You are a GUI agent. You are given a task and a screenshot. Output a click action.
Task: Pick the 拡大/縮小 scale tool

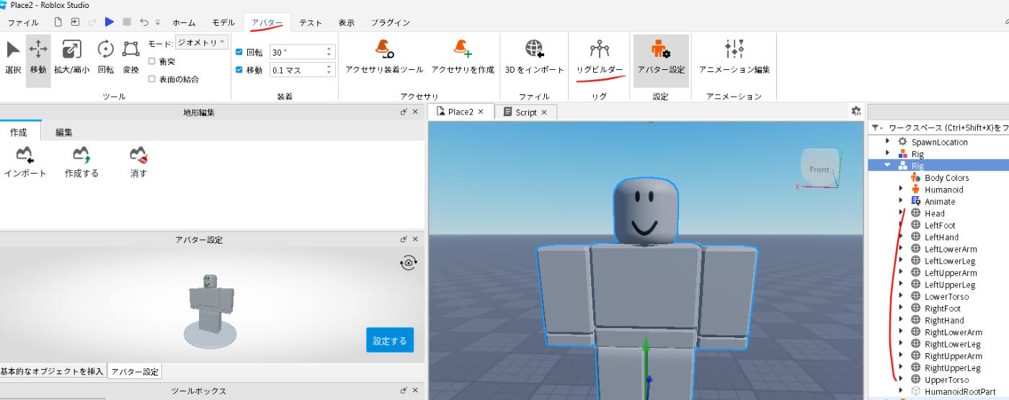click(x=71, y=58)
